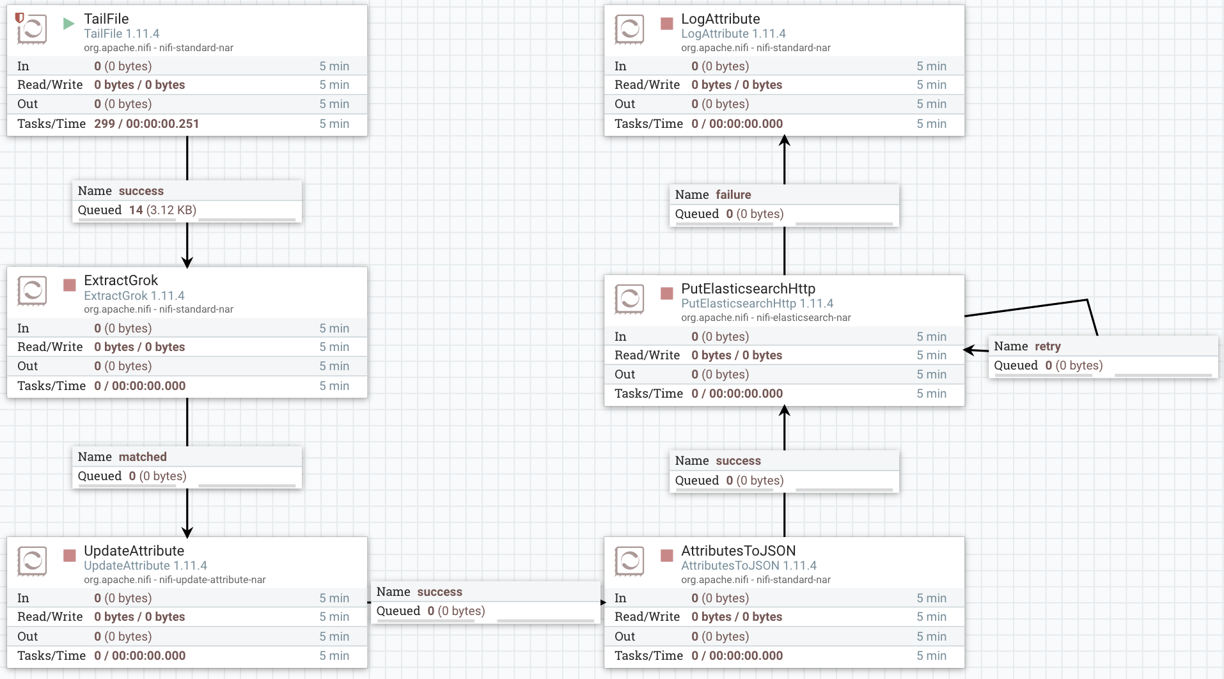Click the red bulletin shield on TailFile
The image size is (1224, 679).
pos(19,17)
